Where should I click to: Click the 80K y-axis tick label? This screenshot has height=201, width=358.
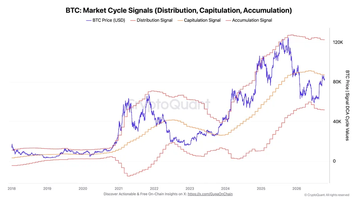pos(337,82)
